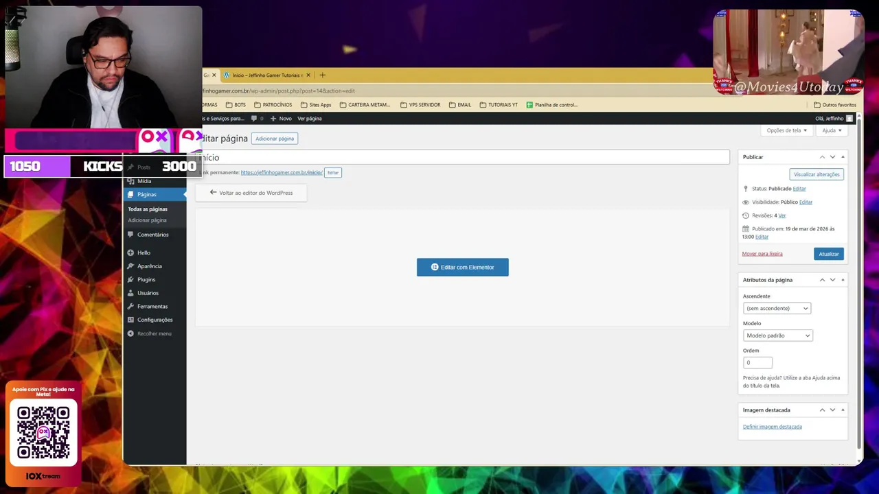This screenshot has height=494, width=879.
Task: Move Atributos da página panel down
Action: pos(832,280)
